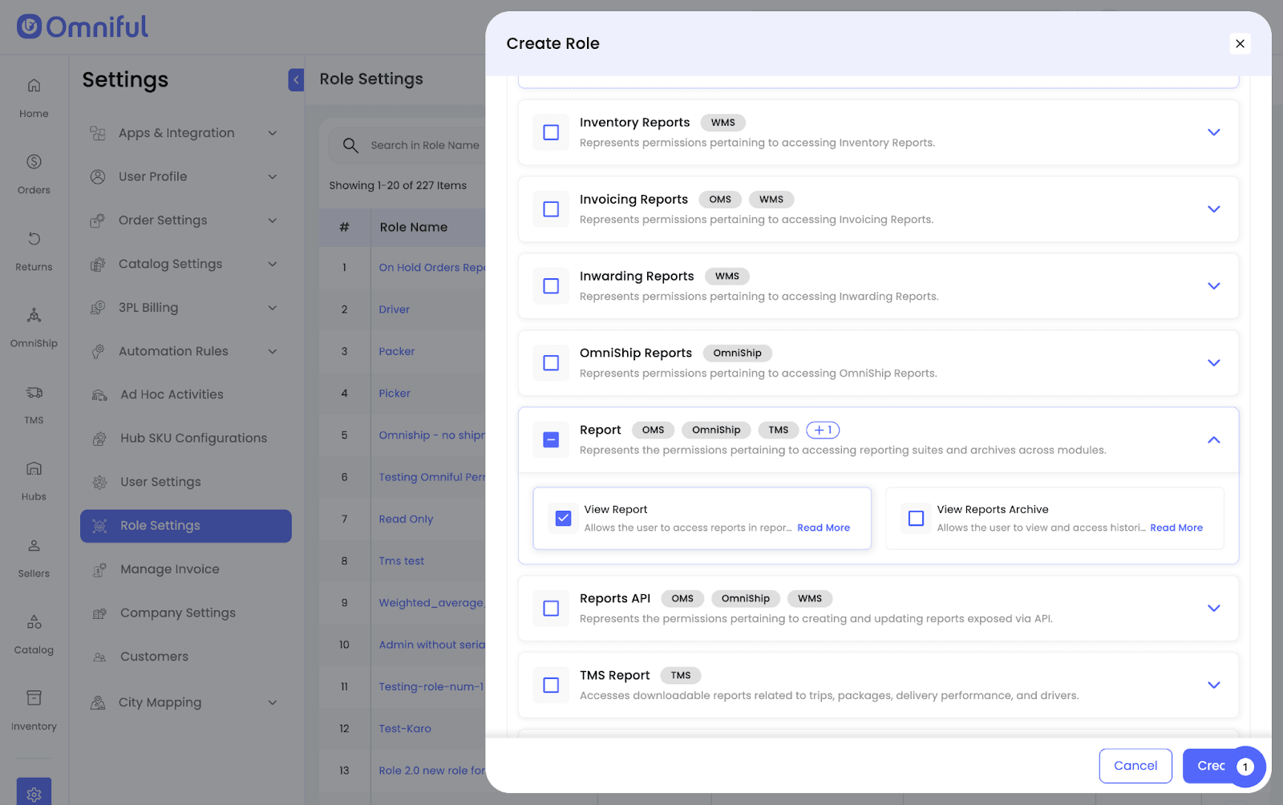1283x805 pixels.
Task: Check the Inventory Reports checkbox
Action: [551, 132]
